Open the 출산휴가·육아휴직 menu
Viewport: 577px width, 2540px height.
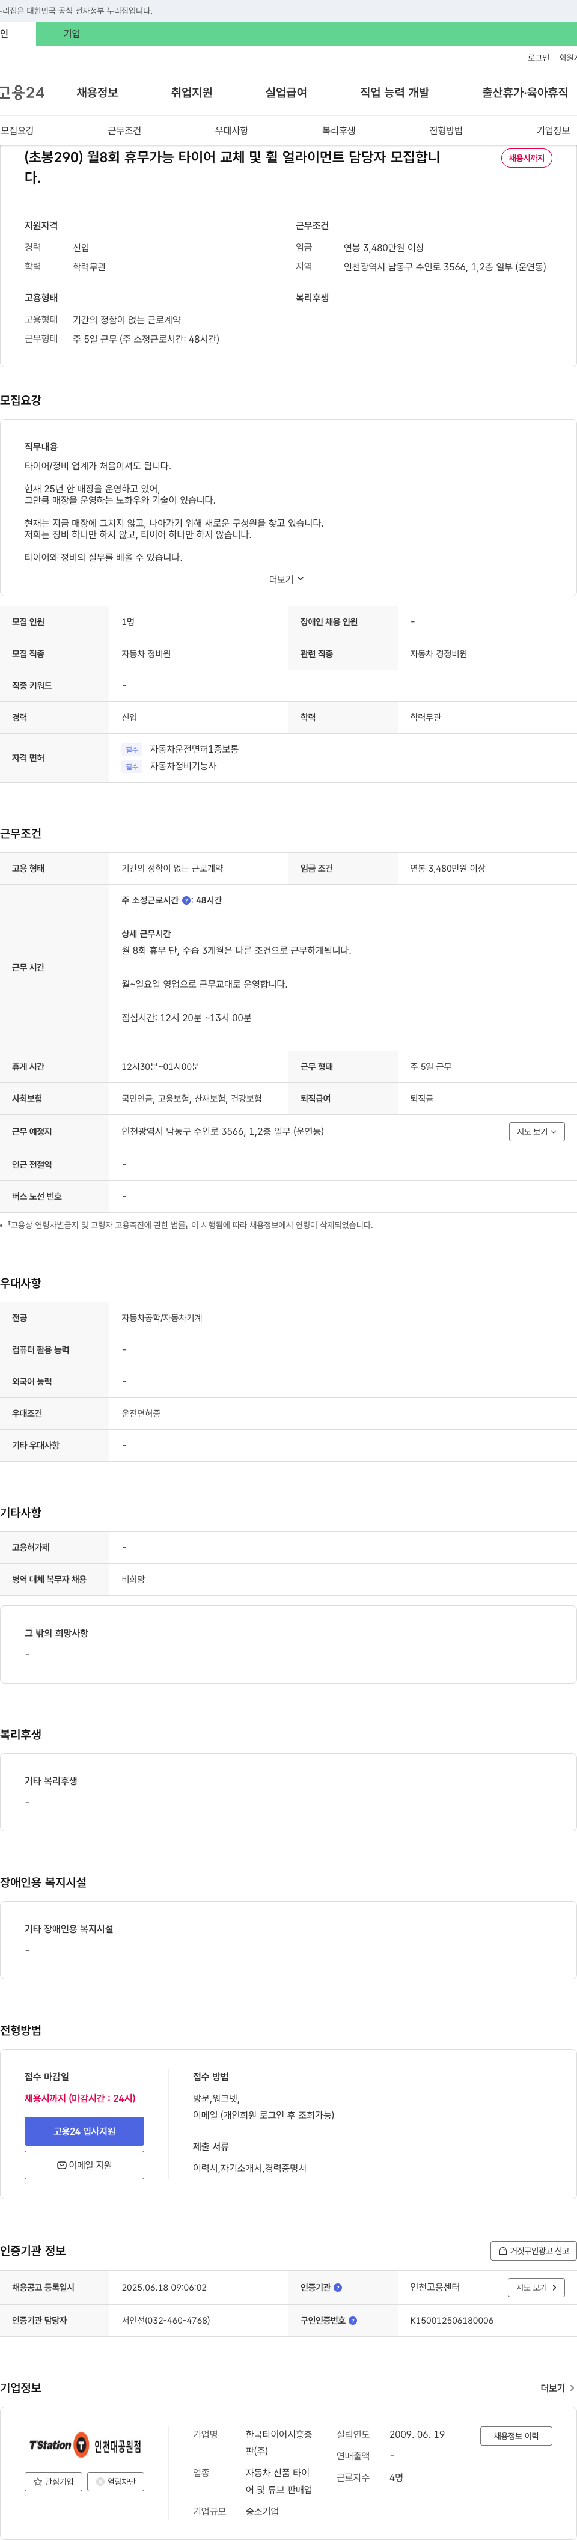pyautogui.click(x=525, y=93)
